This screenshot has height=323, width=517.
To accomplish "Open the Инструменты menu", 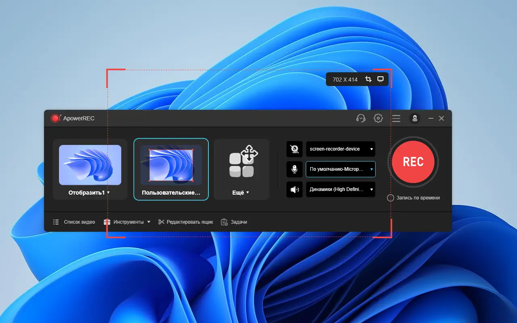I will click(x=127, y=222).
